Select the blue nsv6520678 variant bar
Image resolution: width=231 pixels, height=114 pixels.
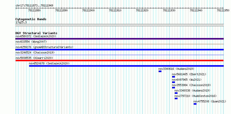tap(126, 66)
